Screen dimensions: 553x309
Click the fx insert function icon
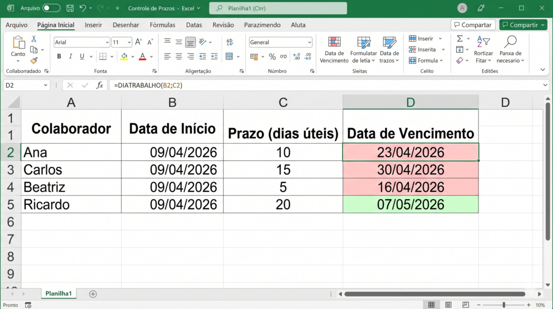point(100,85)
